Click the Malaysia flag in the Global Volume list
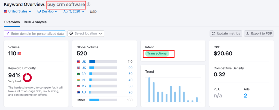 tap(78, 86)
